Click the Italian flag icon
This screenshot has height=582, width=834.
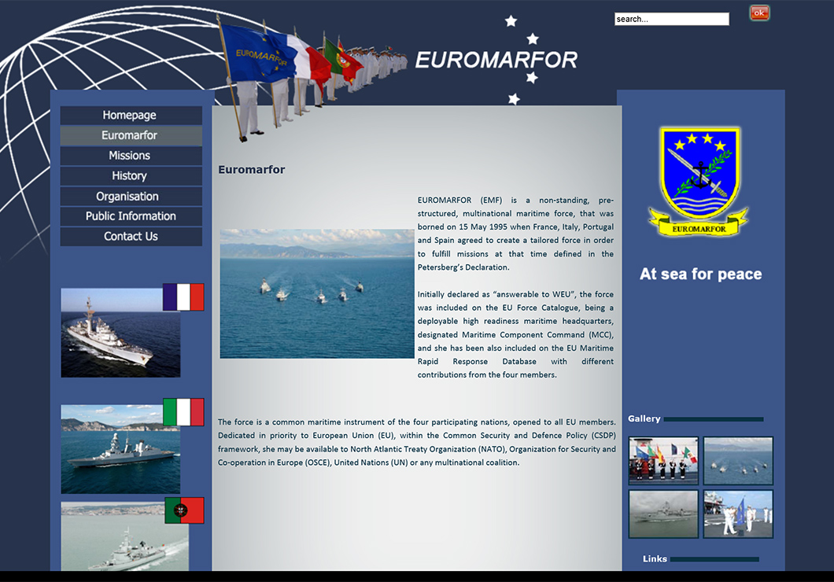[183, 412]
